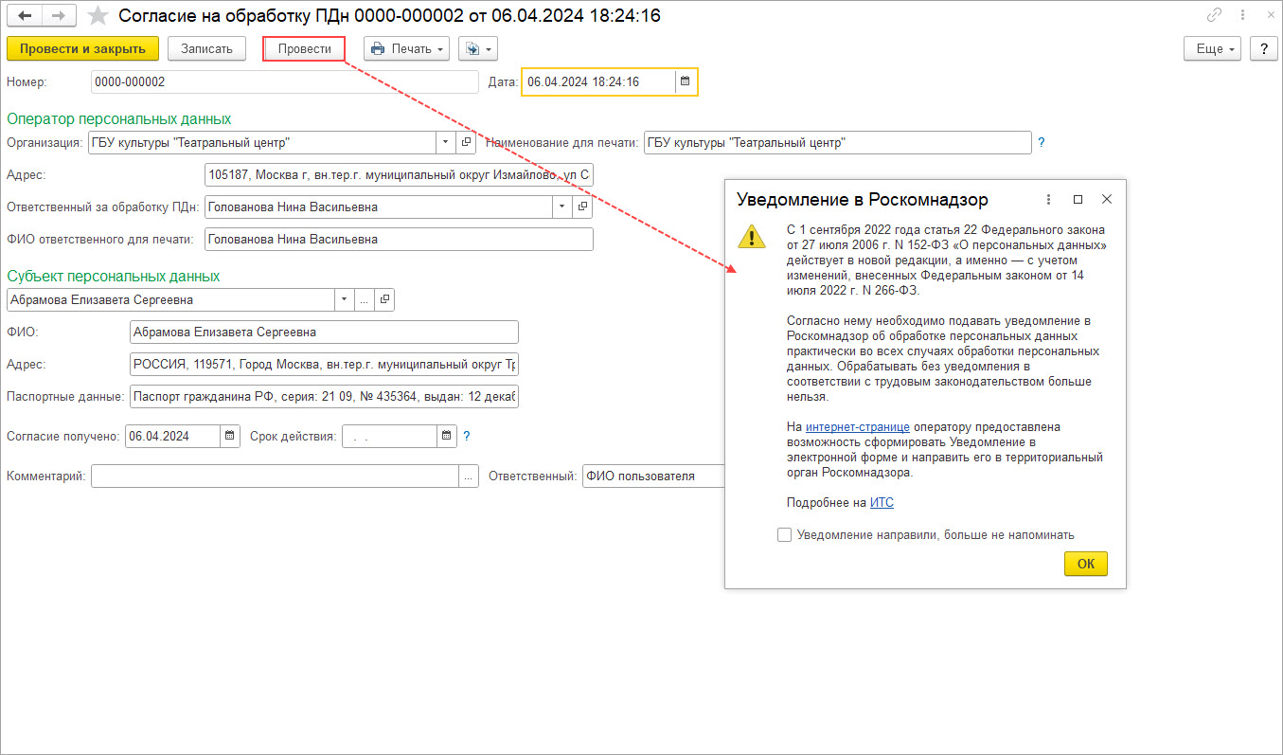This screenshot has height=755, width=1283.
Task: Click help question mark near Срок действия
Action: pos(467,437)
